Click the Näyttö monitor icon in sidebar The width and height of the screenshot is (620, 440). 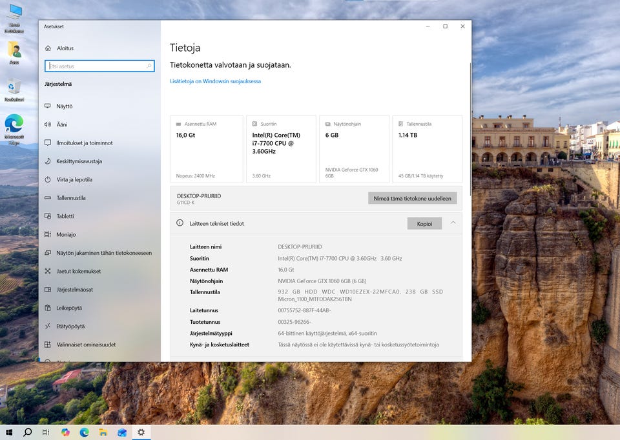pyautogui.click(x=48, y=106)
